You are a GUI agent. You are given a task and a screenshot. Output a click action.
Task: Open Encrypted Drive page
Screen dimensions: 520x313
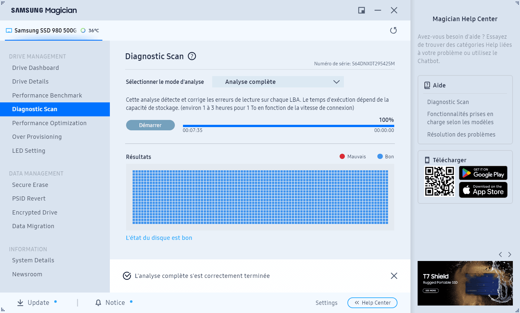[35, 213]
